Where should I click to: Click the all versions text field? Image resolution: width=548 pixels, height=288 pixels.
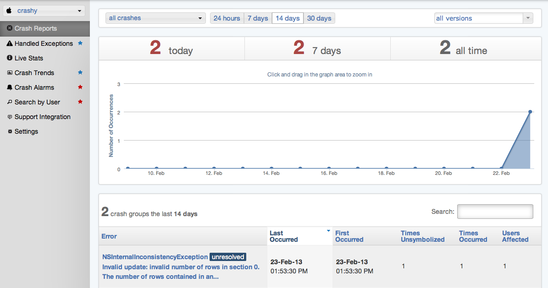pyautogui.click(x=479, y=18)
